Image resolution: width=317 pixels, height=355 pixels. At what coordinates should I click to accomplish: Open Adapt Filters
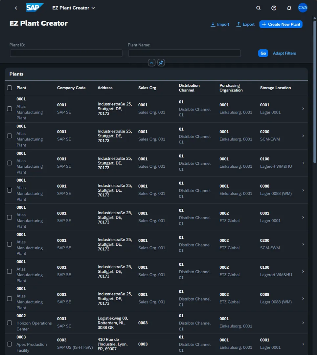pos(284,53)
